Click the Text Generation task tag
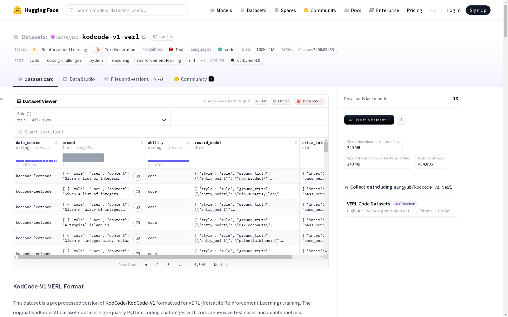 pyautogui.click(x=115, y=49)
